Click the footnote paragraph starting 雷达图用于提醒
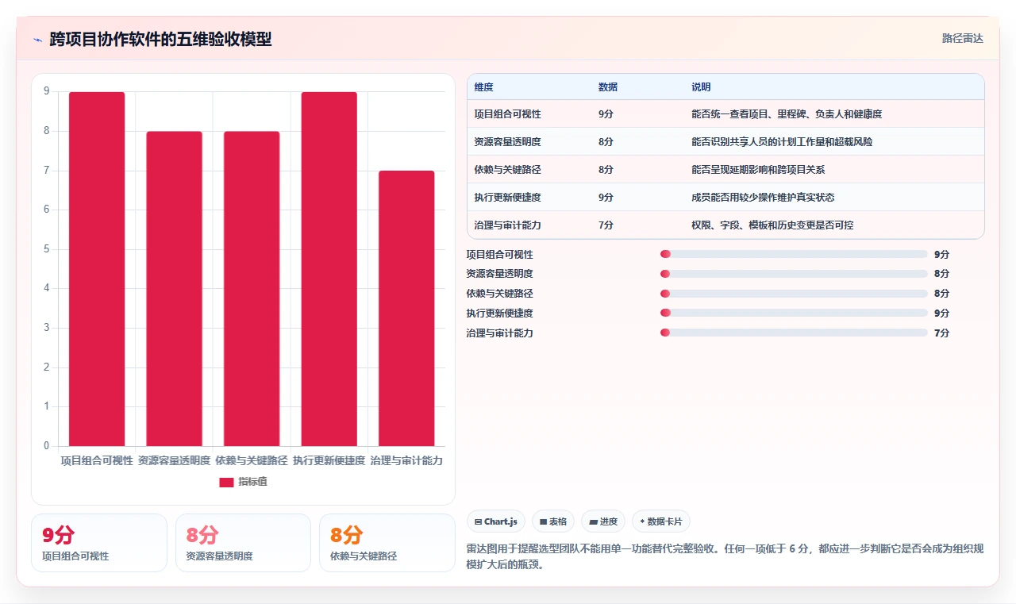 point(725,556)
